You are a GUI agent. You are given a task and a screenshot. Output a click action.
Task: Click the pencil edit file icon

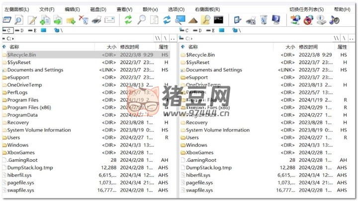click(x=32, y=20)
